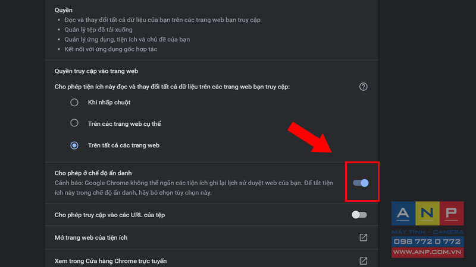Select the Khi nhấp chuột radio button

coord(74,102)
